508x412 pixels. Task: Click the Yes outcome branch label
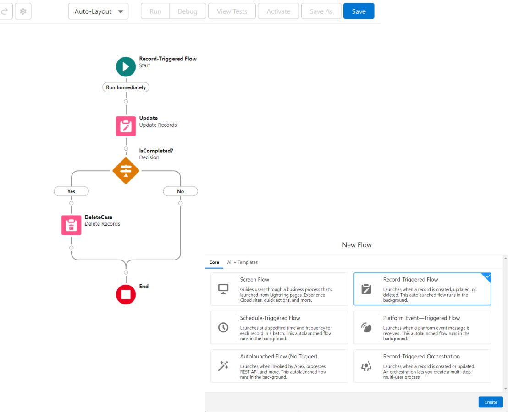point(71,191)
